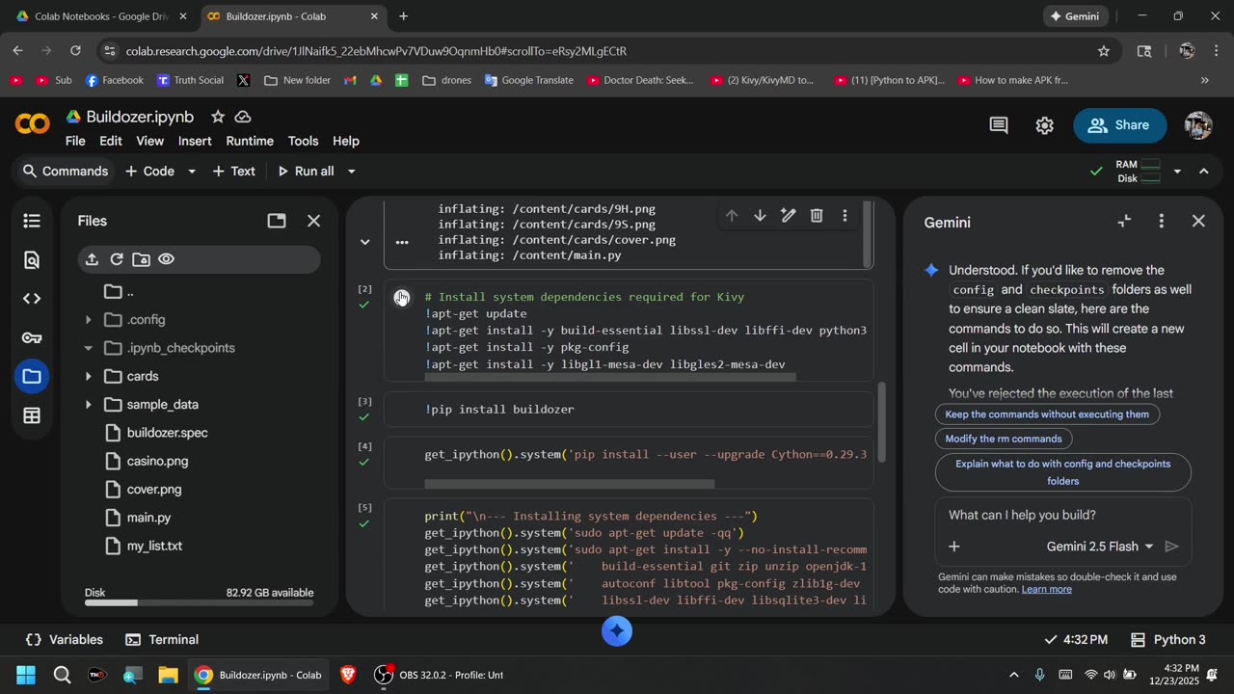The width and height of the screenshot is (1234, 694).
Task: Refresh the Files panel listing
Action: pyautogui.click(x=117, y=259)
